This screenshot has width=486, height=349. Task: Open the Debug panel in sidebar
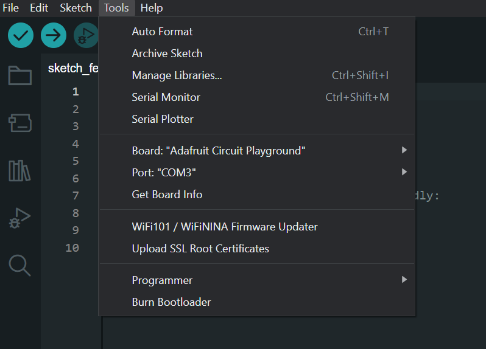coord(19,218)
